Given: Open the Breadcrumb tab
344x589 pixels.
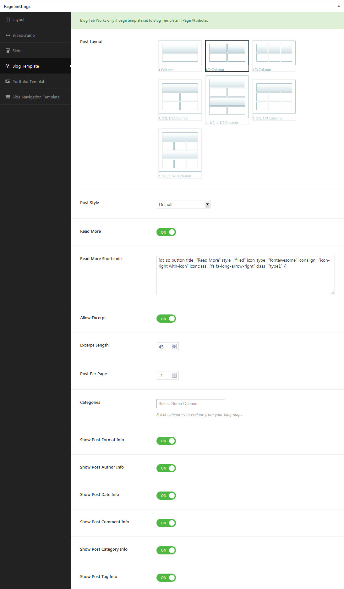Looking at the screenshot, I should point(35,35).
